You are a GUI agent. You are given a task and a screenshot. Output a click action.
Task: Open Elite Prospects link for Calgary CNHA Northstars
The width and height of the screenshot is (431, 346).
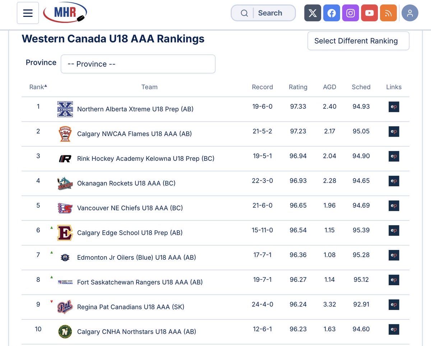click(x=394, y=329)
